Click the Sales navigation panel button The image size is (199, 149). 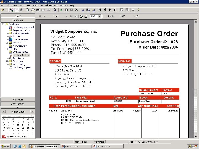(x=18, y=16)
